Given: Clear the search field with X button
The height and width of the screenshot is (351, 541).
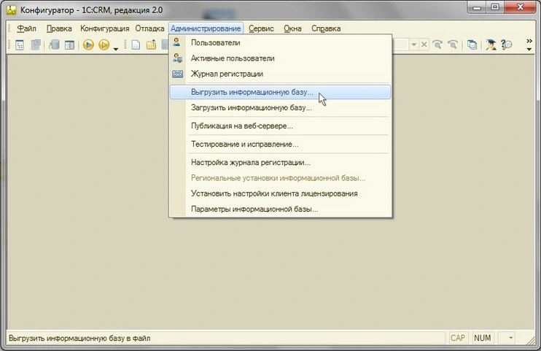Looking at the screenshot, I should pyautogui.click(x=424, y=45).
